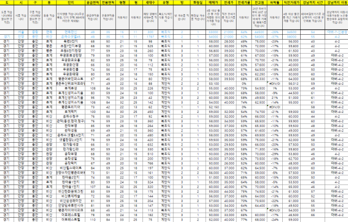Select the 57,600 previous peak cell
The image size is (348, 222).
259,65
